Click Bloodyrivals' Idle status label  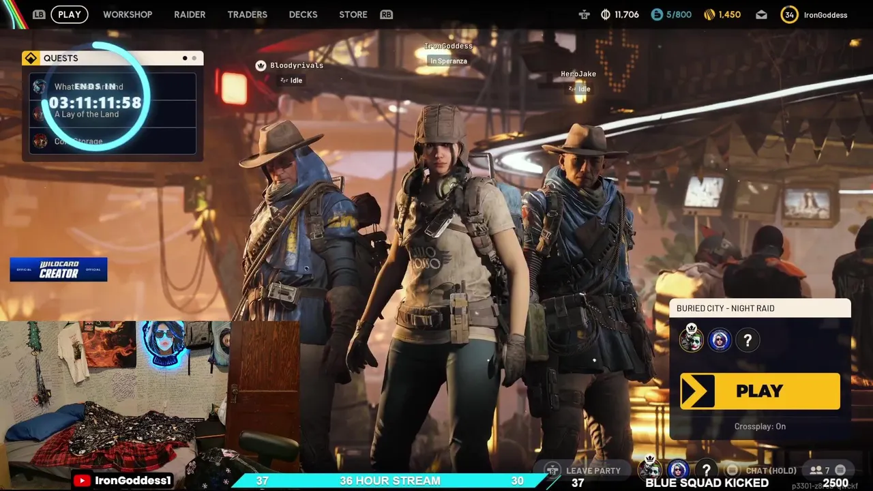click(x=292, y=80)
